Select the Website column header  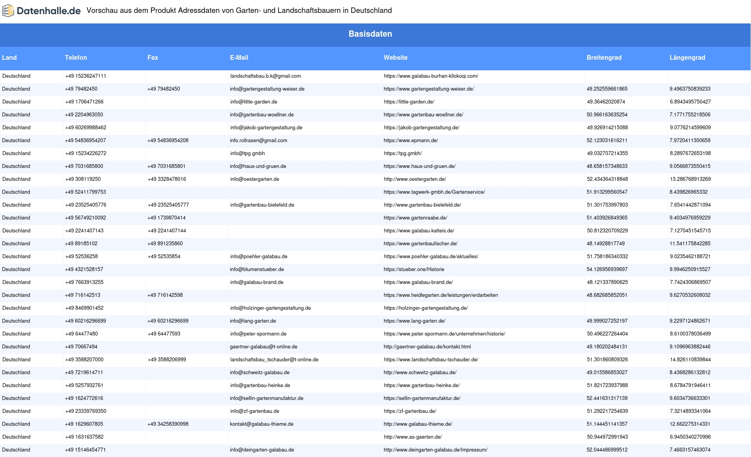(395, 57)
